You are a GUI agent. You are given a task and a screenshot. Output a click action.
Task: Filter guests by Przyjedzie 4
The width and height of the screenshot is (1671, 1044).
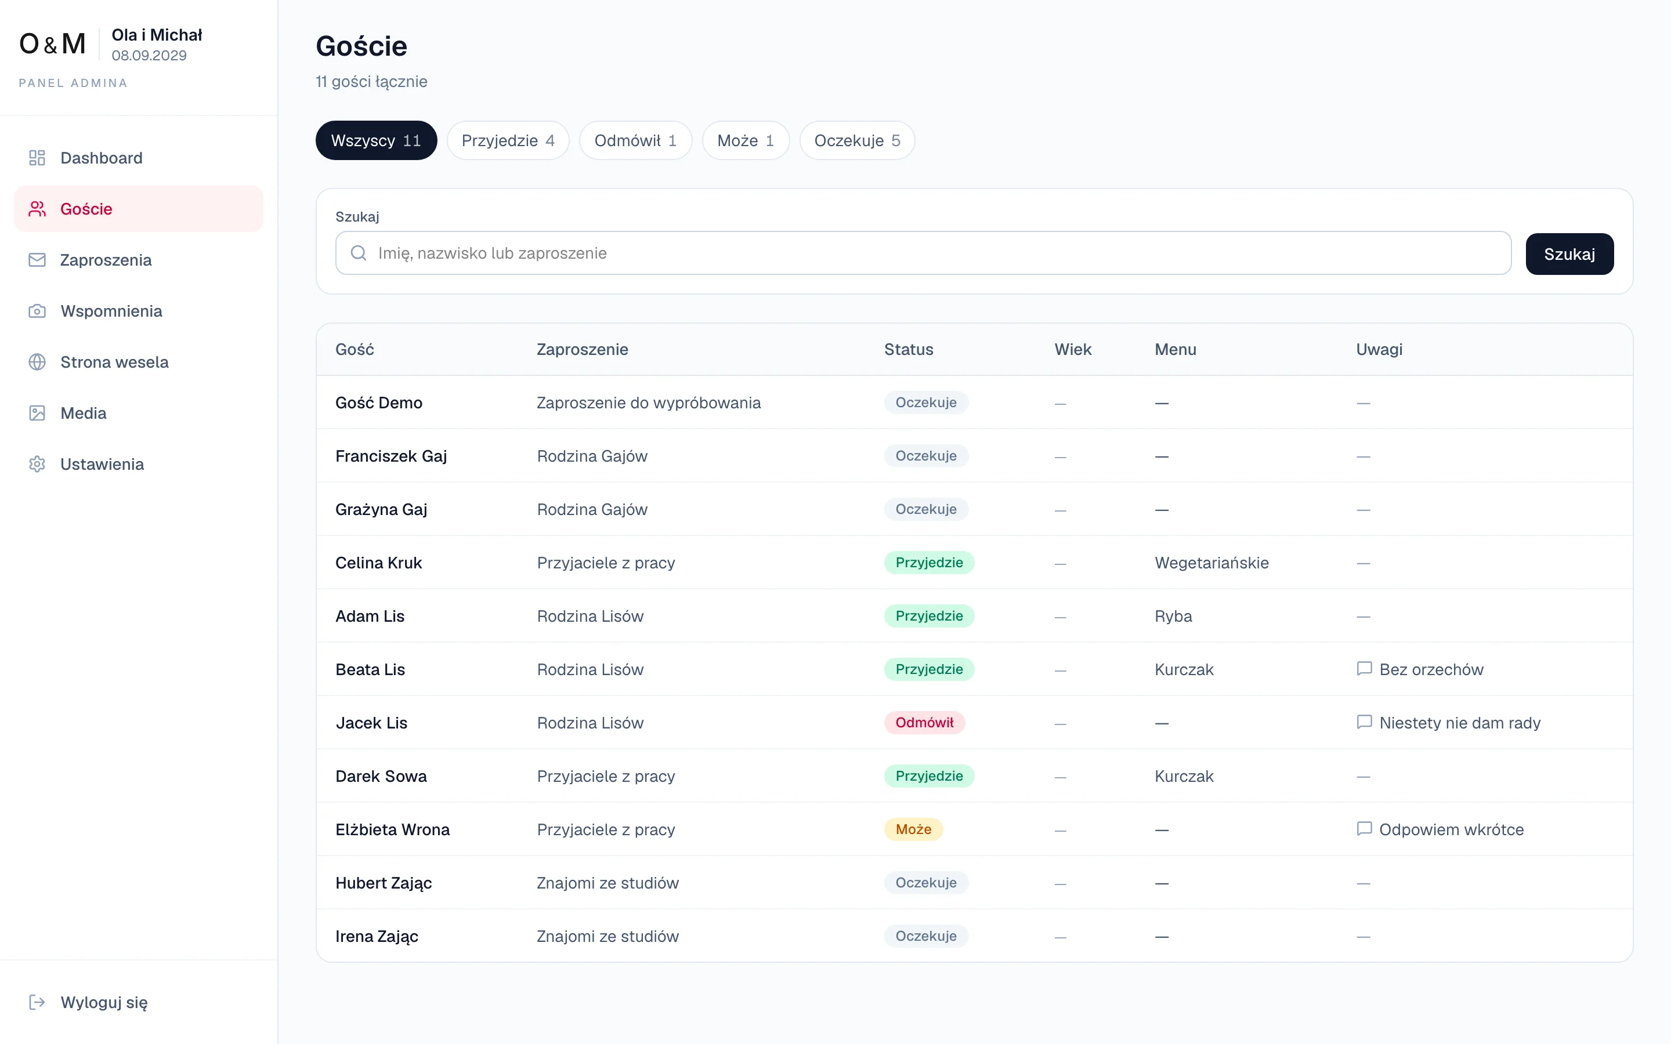[x=508, y=141]
